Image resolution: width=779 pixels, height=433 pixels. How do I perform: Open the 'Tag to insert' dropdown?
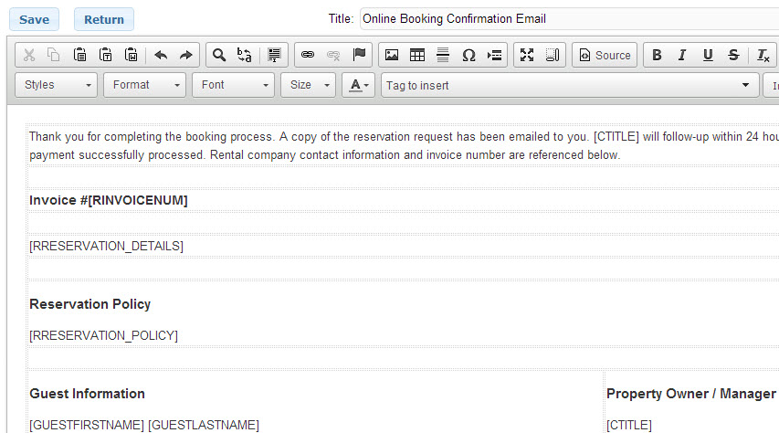pyautogui.click(x=567, y=86)
